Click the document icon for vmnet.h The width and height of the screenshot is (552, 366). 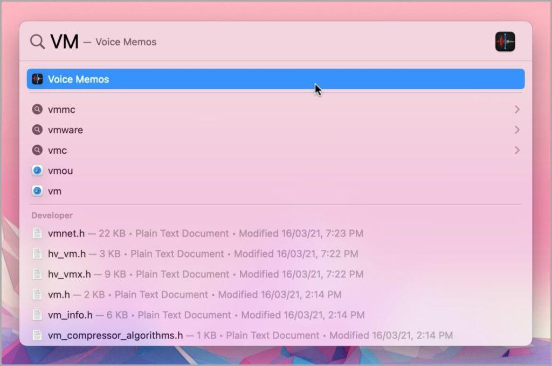pyautogui.click(x=37, y=233)
